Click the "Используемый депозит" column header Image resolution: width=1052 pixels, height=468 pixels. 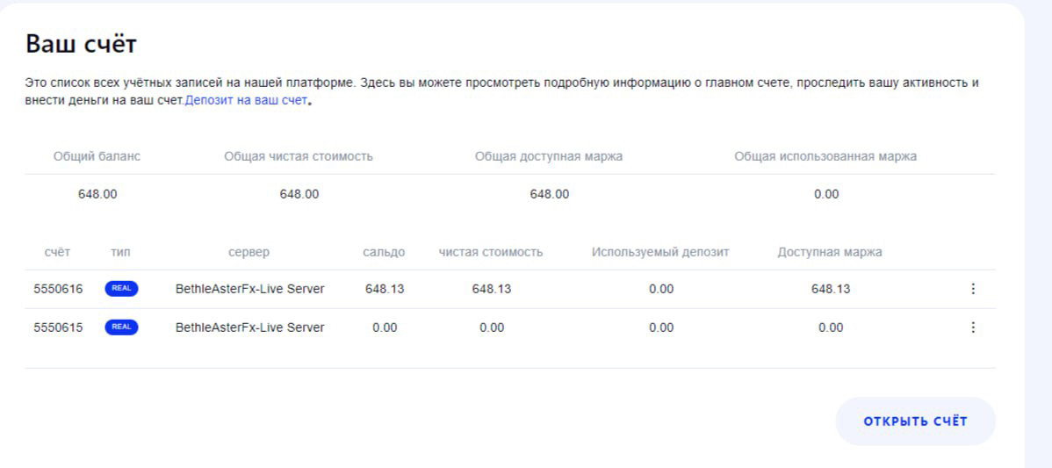[660, 252]
